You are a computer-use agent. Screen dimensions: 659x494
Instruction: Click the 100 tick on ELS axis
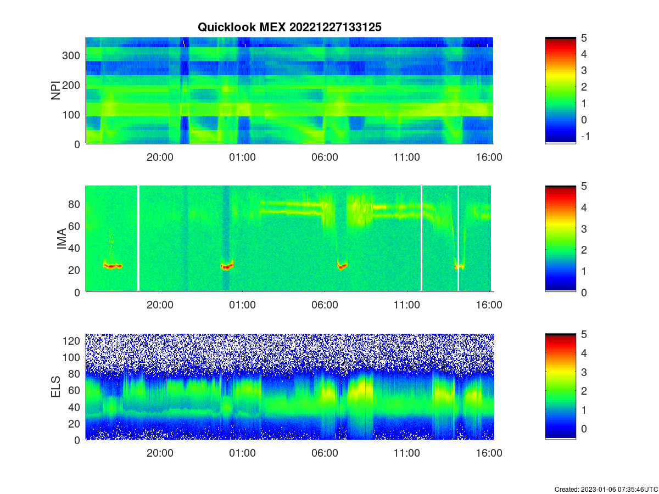click(x=72, y=357)
